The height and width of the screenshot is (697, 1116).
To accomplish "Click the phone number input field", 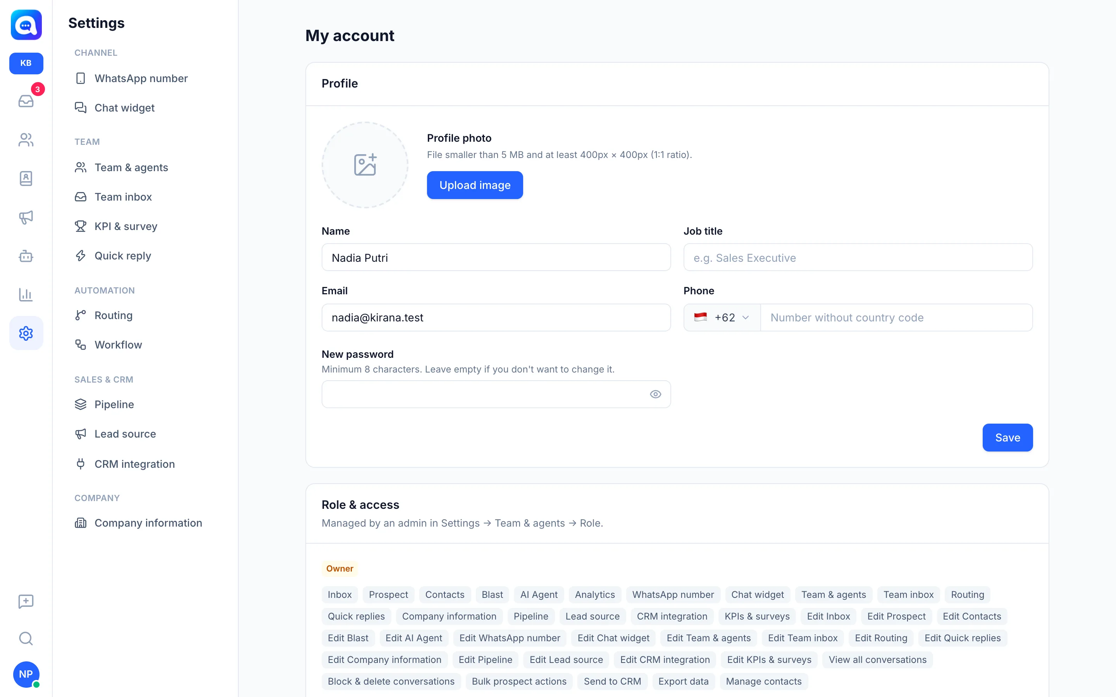I will pos(896,318).
